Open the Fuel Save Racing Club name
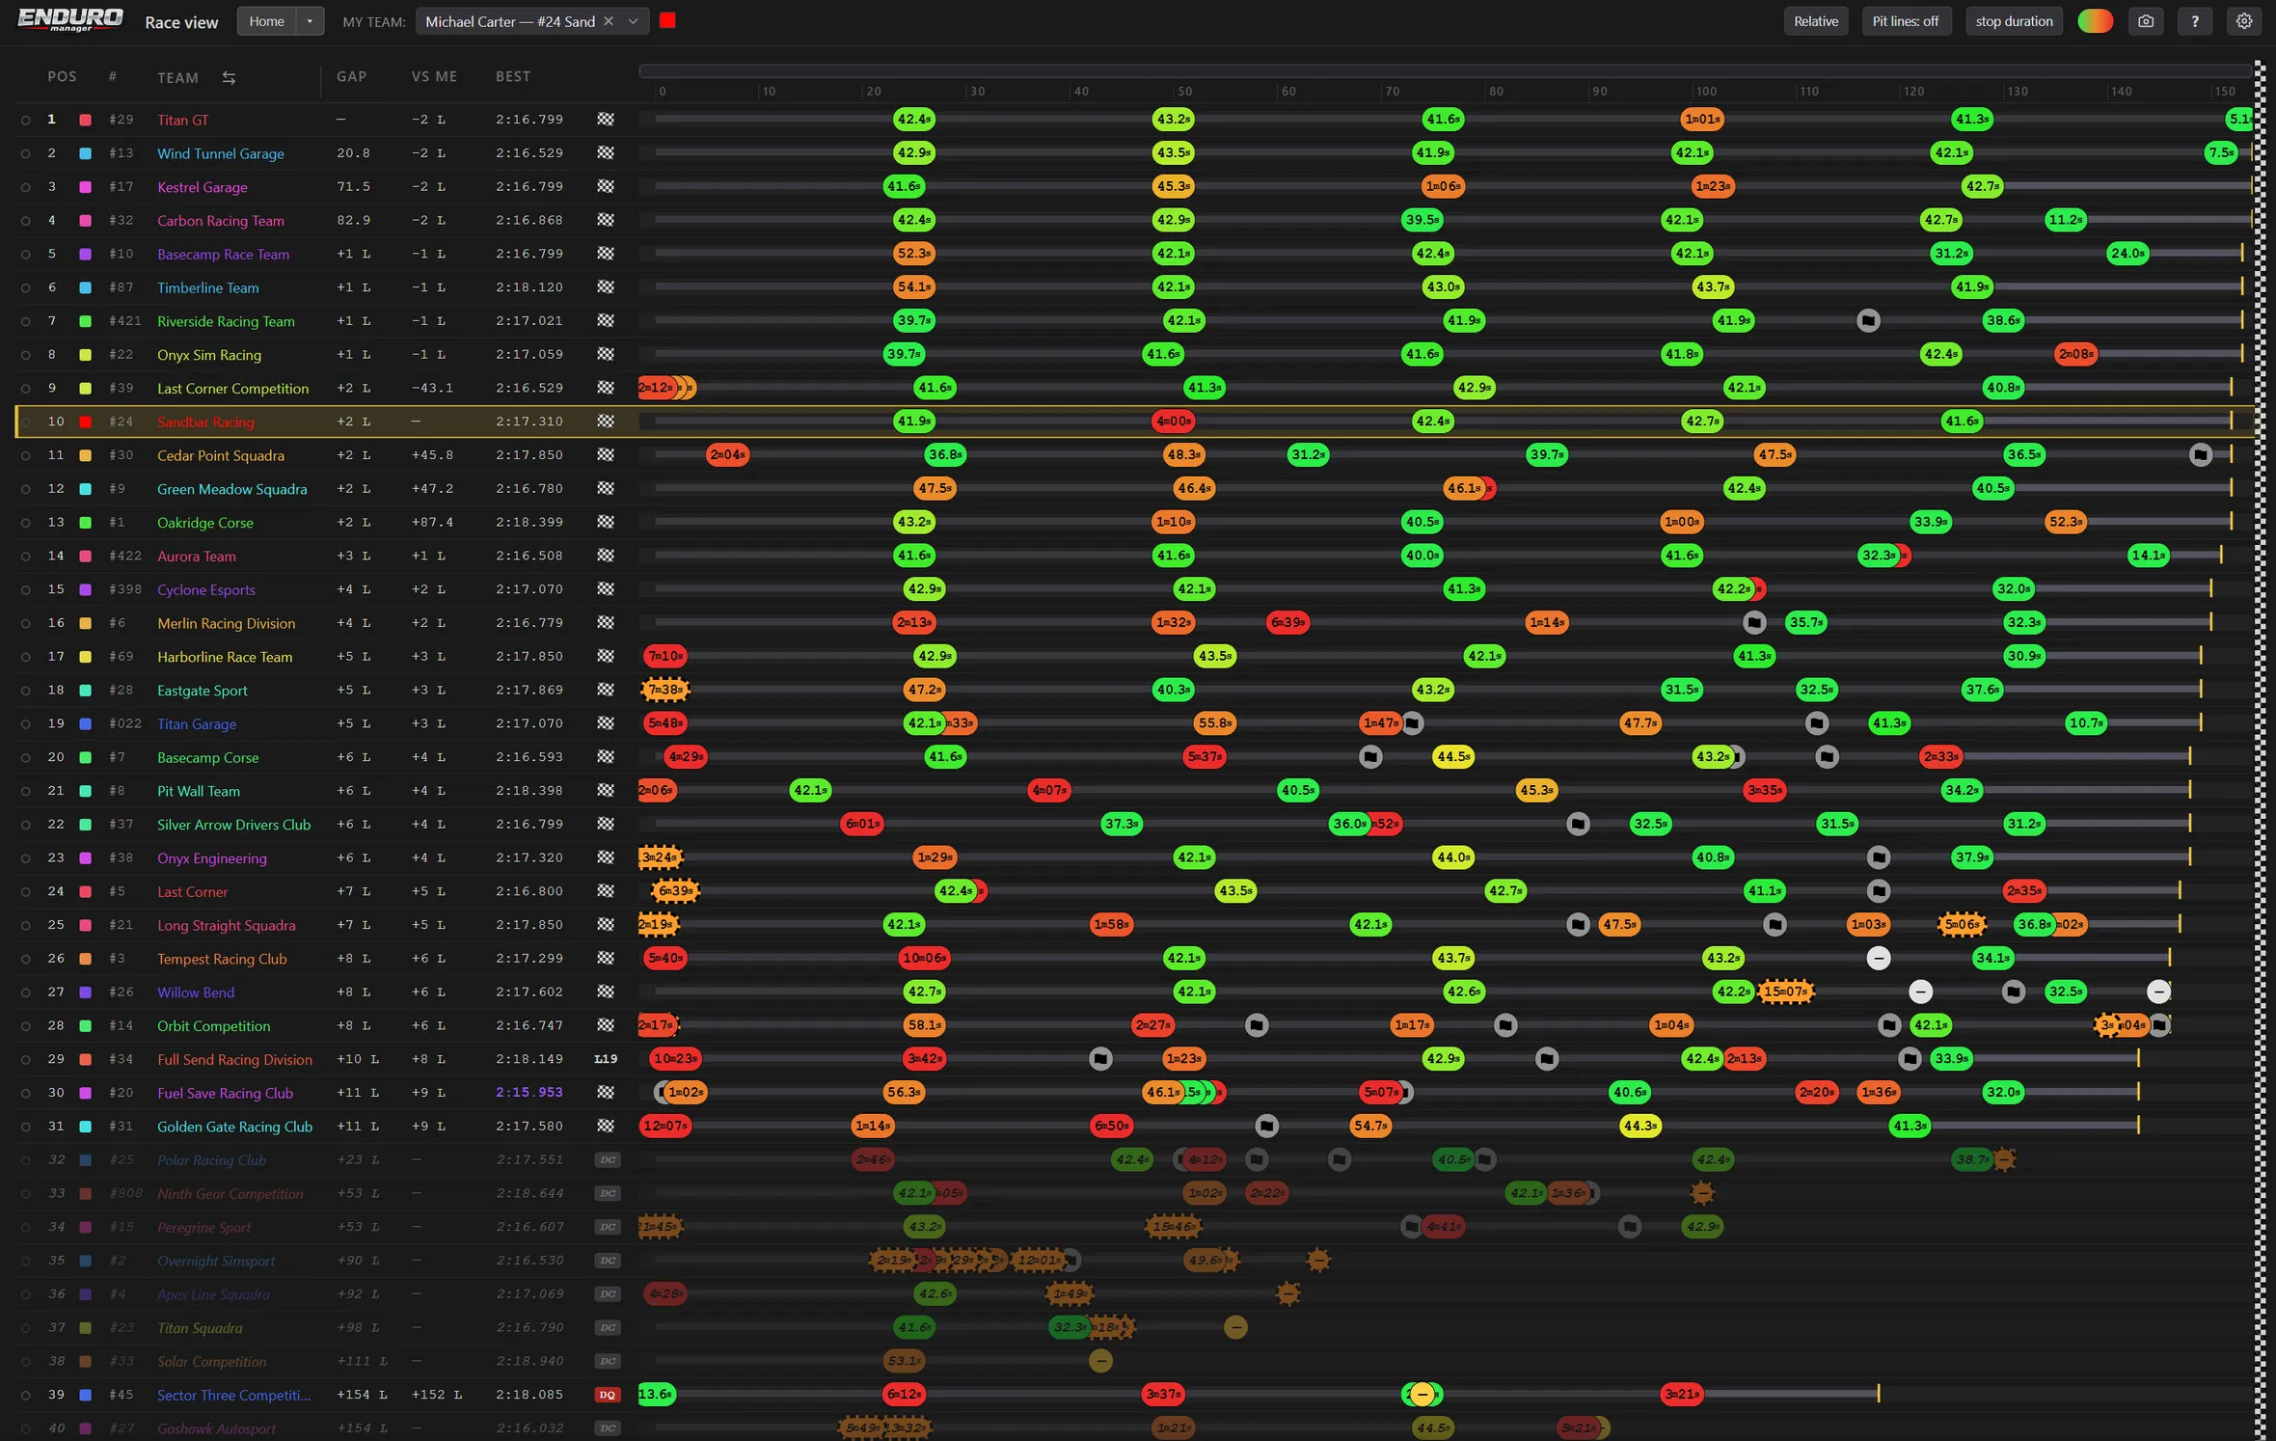The width and height of the screenshot is (2276, 1441). tap(225, 1093)
